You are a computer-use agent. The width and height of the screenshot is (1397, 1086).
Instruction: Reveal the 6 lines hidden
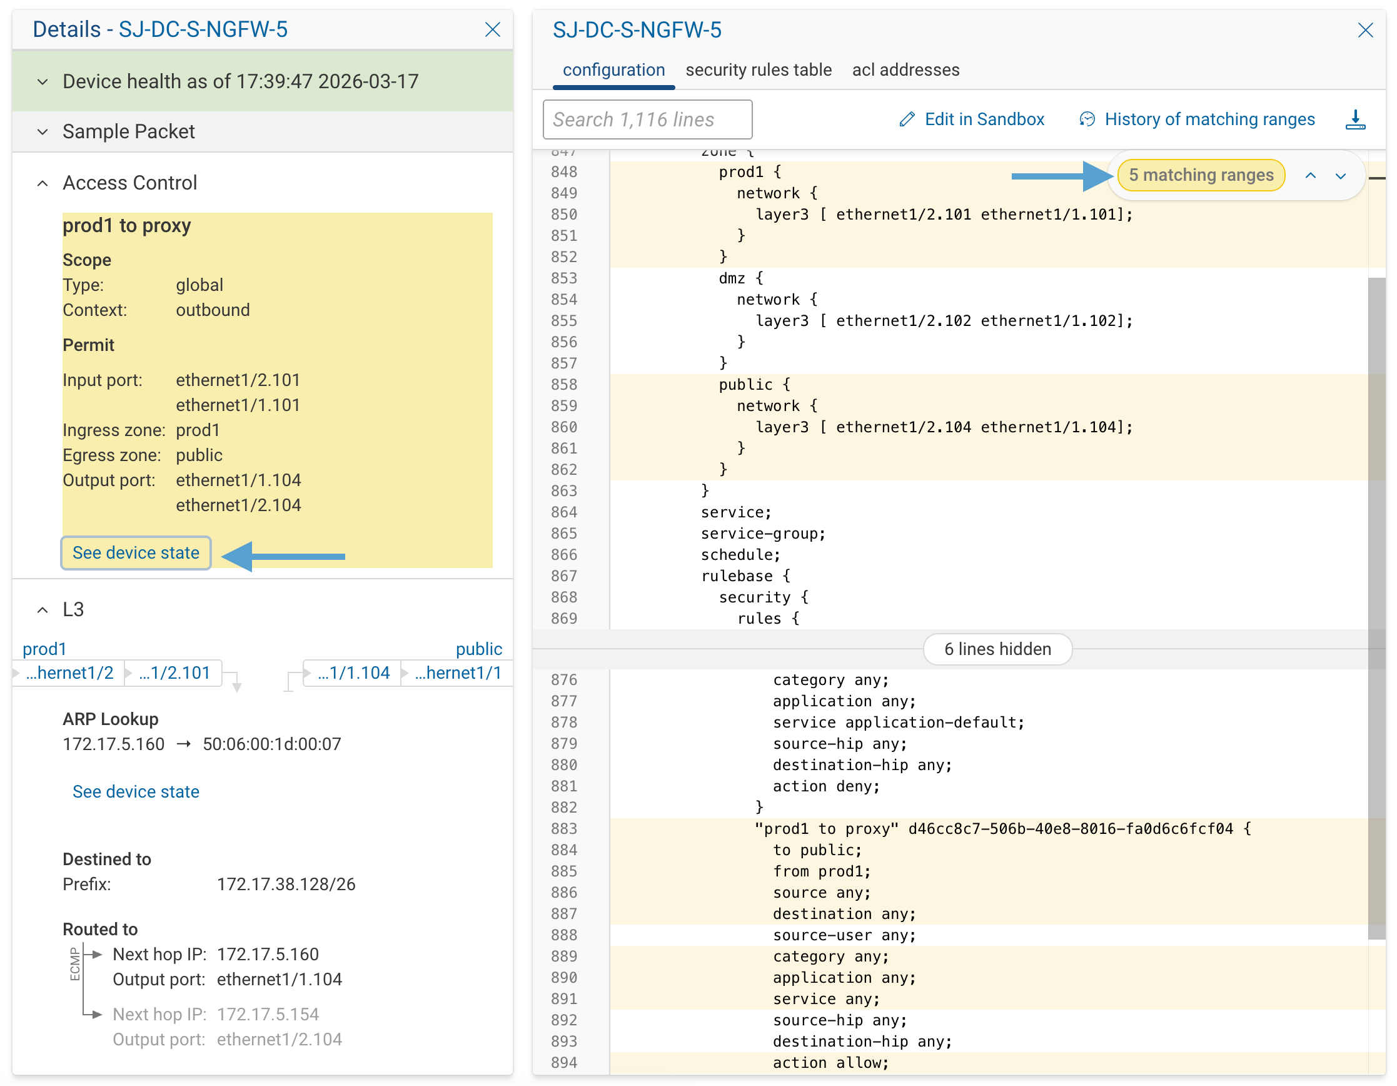coord(997,648)
